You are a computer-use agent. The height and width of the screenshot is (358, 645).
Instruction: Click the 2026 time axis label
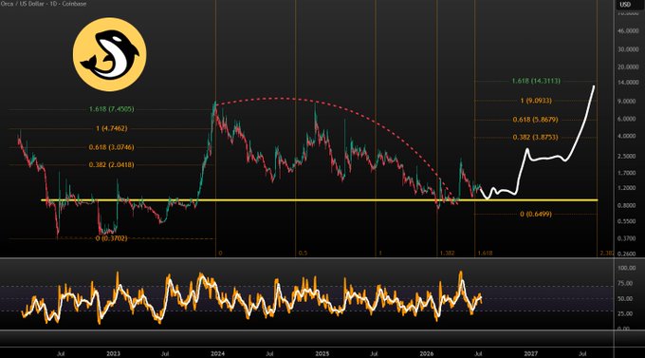click(427, 353)
